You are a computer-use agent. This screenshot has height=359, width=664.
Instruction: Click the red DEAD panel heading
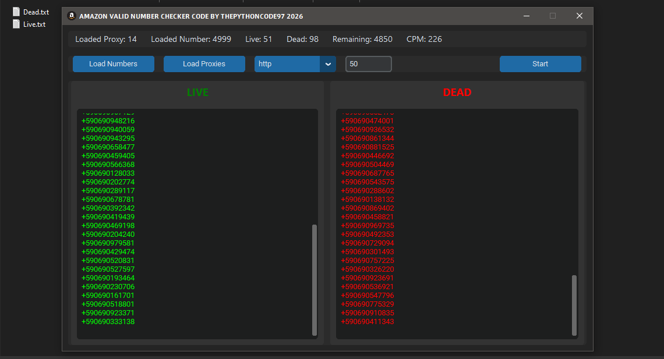457,93
